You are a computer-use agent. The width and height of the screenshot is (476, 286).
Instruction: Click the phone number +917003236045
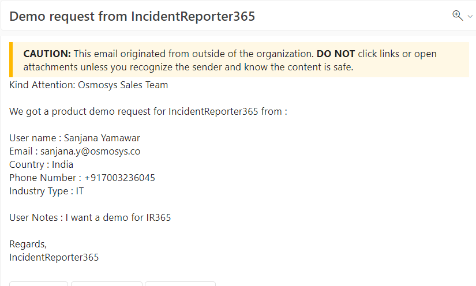(119, 178)
